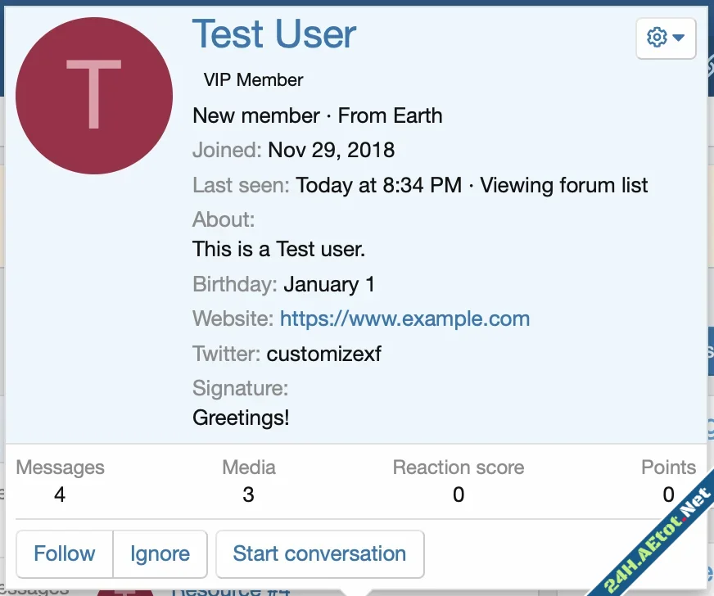Image resolution: width=714 pixels, height=596 pixels.
Task: Check the Reaction score entry
Action: [x=458, y=481]
